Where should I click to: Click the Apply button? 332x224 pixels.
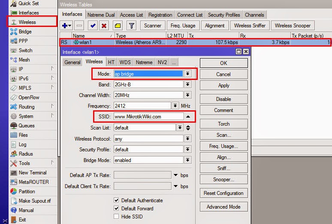(x=223, y=85)
